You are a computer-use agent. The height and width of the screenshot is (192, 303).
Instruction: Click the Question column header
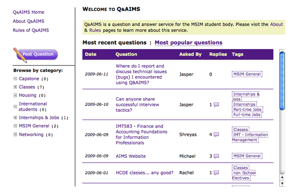click(x=126, y=55)
